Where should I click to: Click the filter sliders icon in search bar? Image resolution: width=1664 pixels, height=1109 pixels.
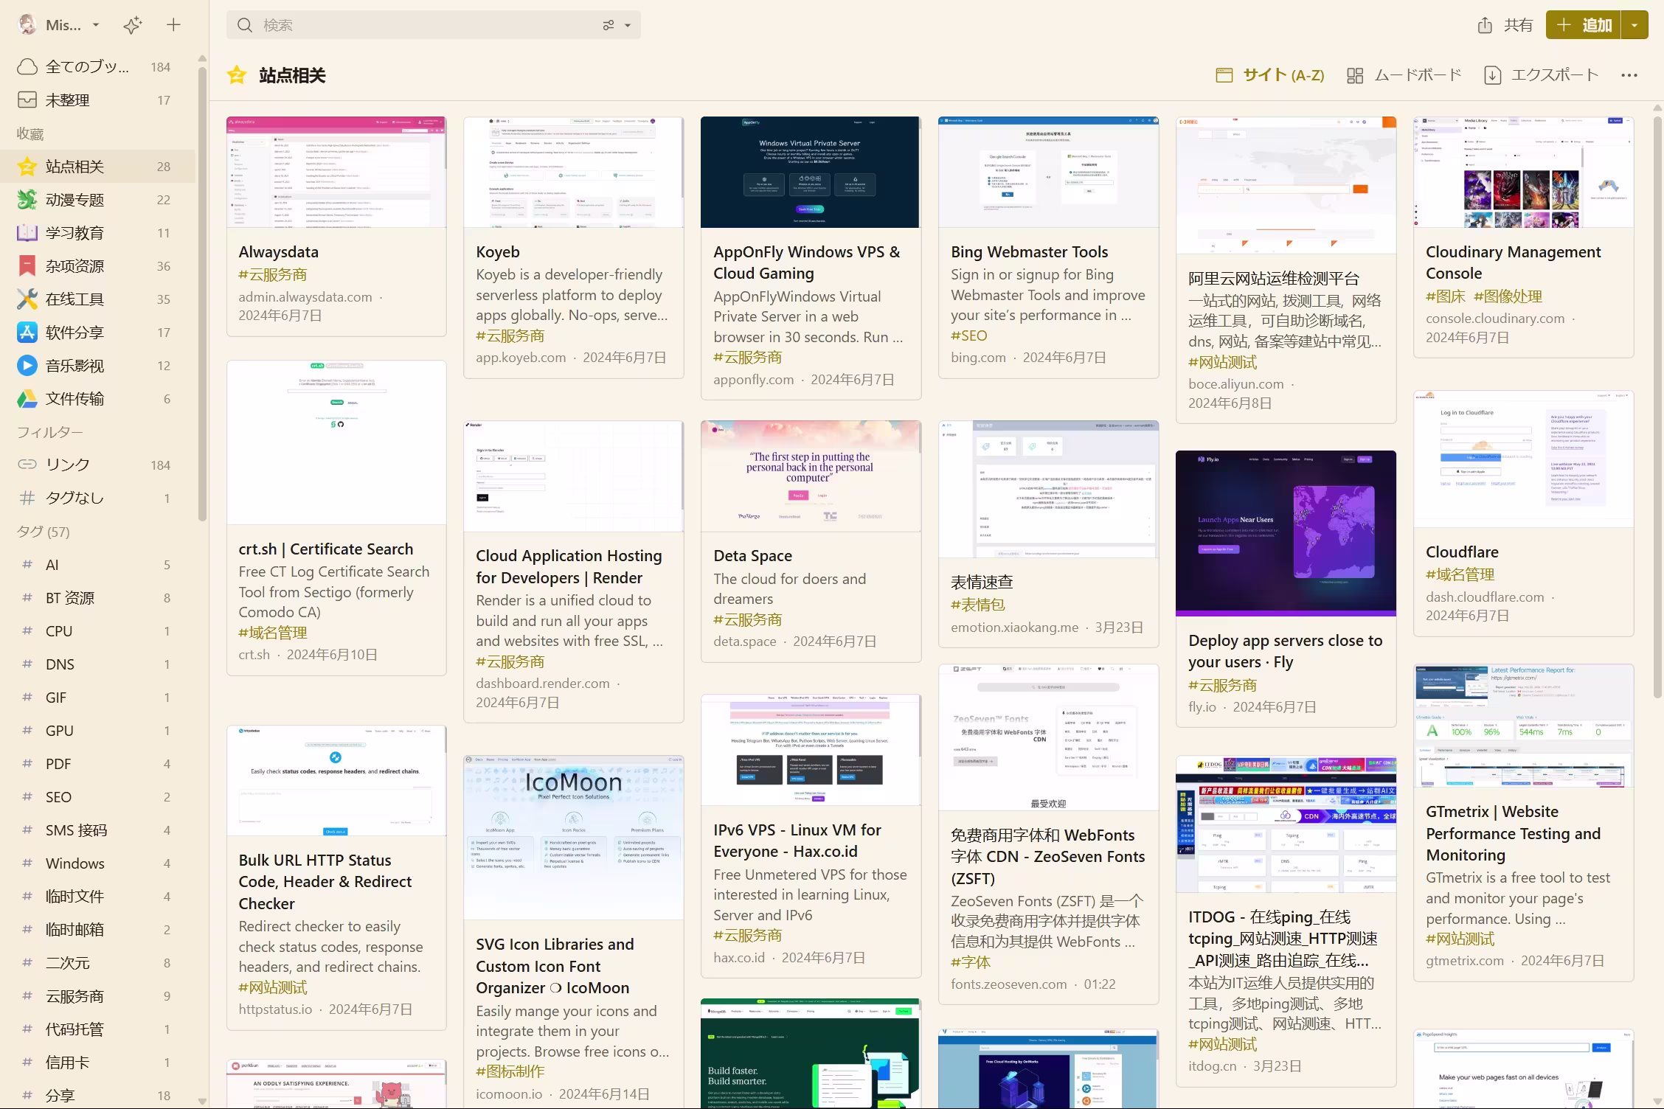click(x=608, y=24)
